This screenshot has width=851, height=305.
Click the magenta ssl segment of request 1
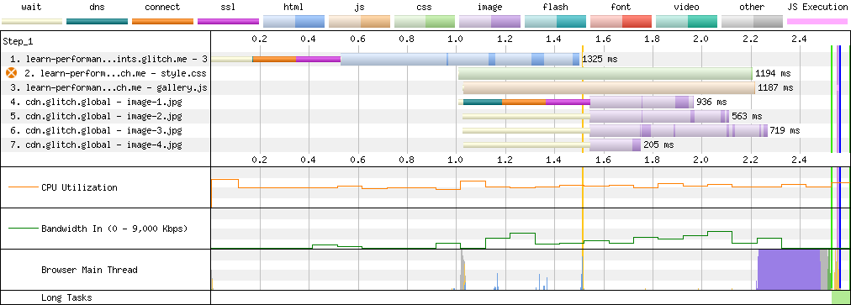coord(318,59)
